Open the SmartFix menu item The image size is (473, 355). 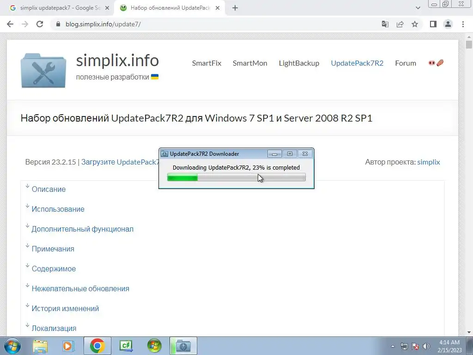pyautogui.click(x=206, y=63)
